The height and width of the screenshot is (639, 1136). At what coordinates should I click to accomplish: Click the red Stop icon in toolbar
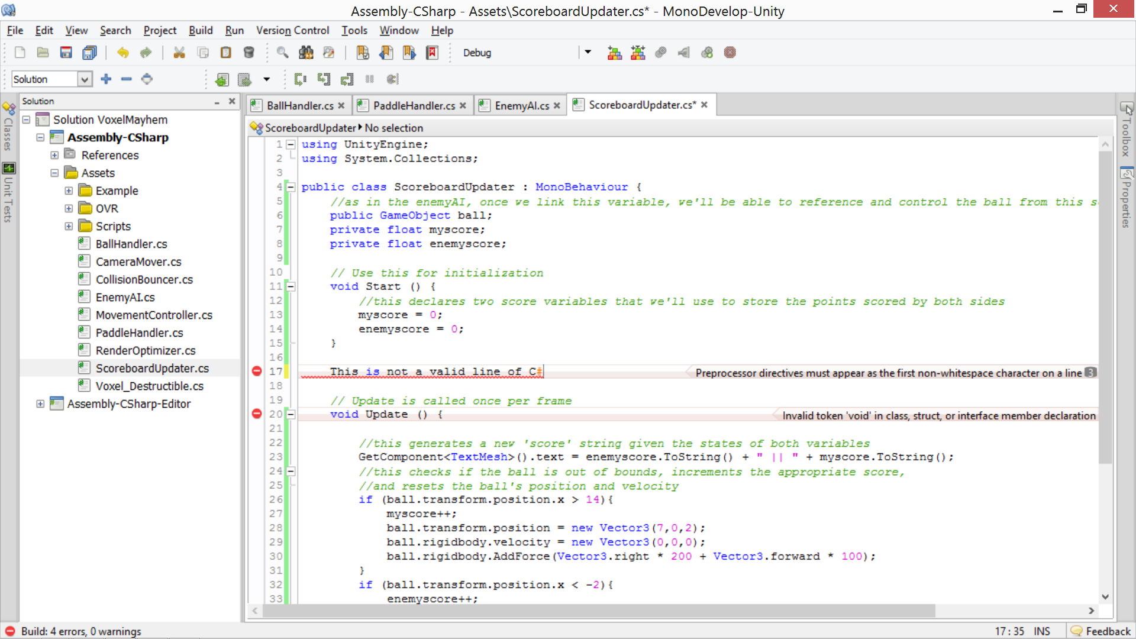(730, 53)
